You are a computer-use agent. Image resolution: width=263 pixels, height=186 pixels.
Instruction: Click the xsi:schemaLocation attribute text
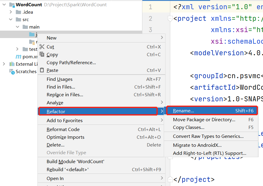click(237, 41)
